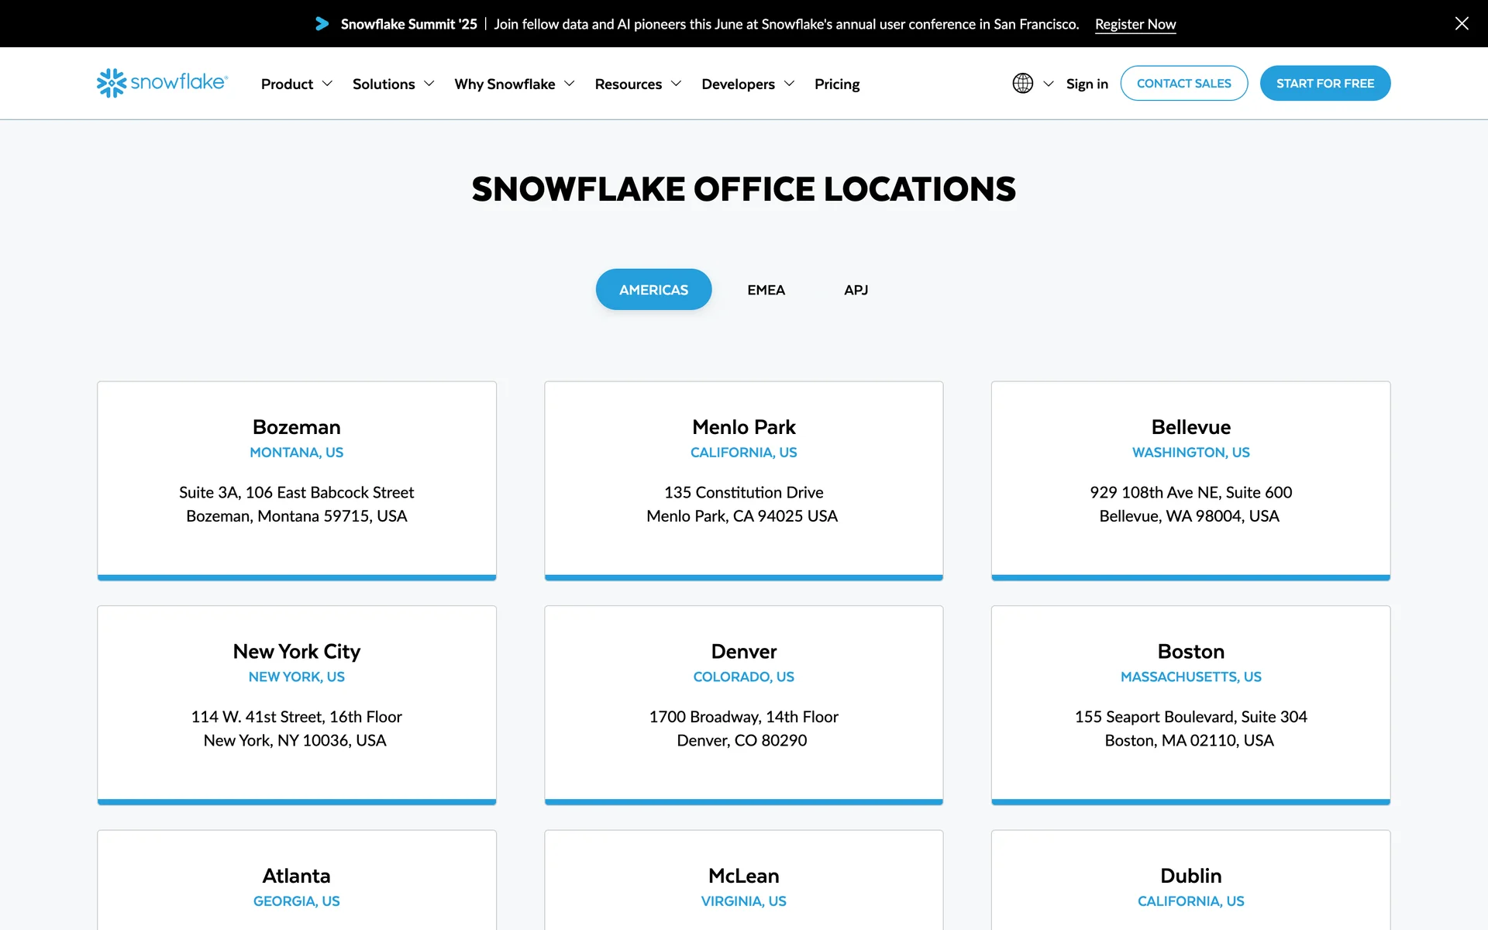Click the Register Now link
Screen dimensions: 1488x930
point(1135,24)
